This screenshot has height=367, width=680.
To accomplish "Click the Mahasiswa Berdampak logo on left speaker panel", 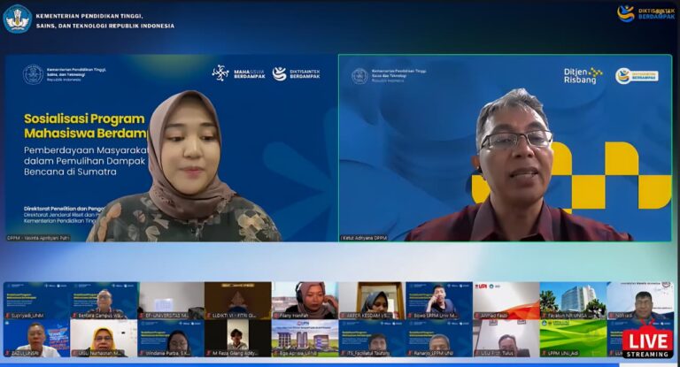I will click(238, 73).
